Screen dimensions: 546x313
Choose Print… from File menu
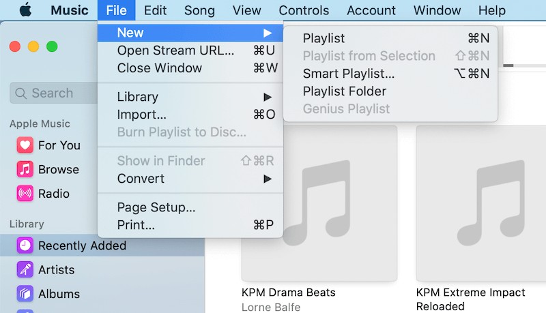[190, 225]
